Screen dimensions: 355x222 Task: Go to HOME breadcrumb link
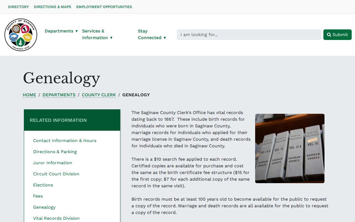tap(29, 95)
